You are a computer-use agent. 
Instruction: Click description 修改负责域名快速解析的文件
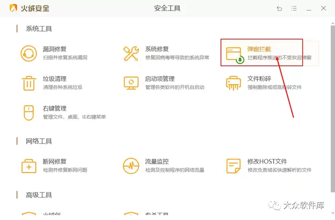pos(280,170)
